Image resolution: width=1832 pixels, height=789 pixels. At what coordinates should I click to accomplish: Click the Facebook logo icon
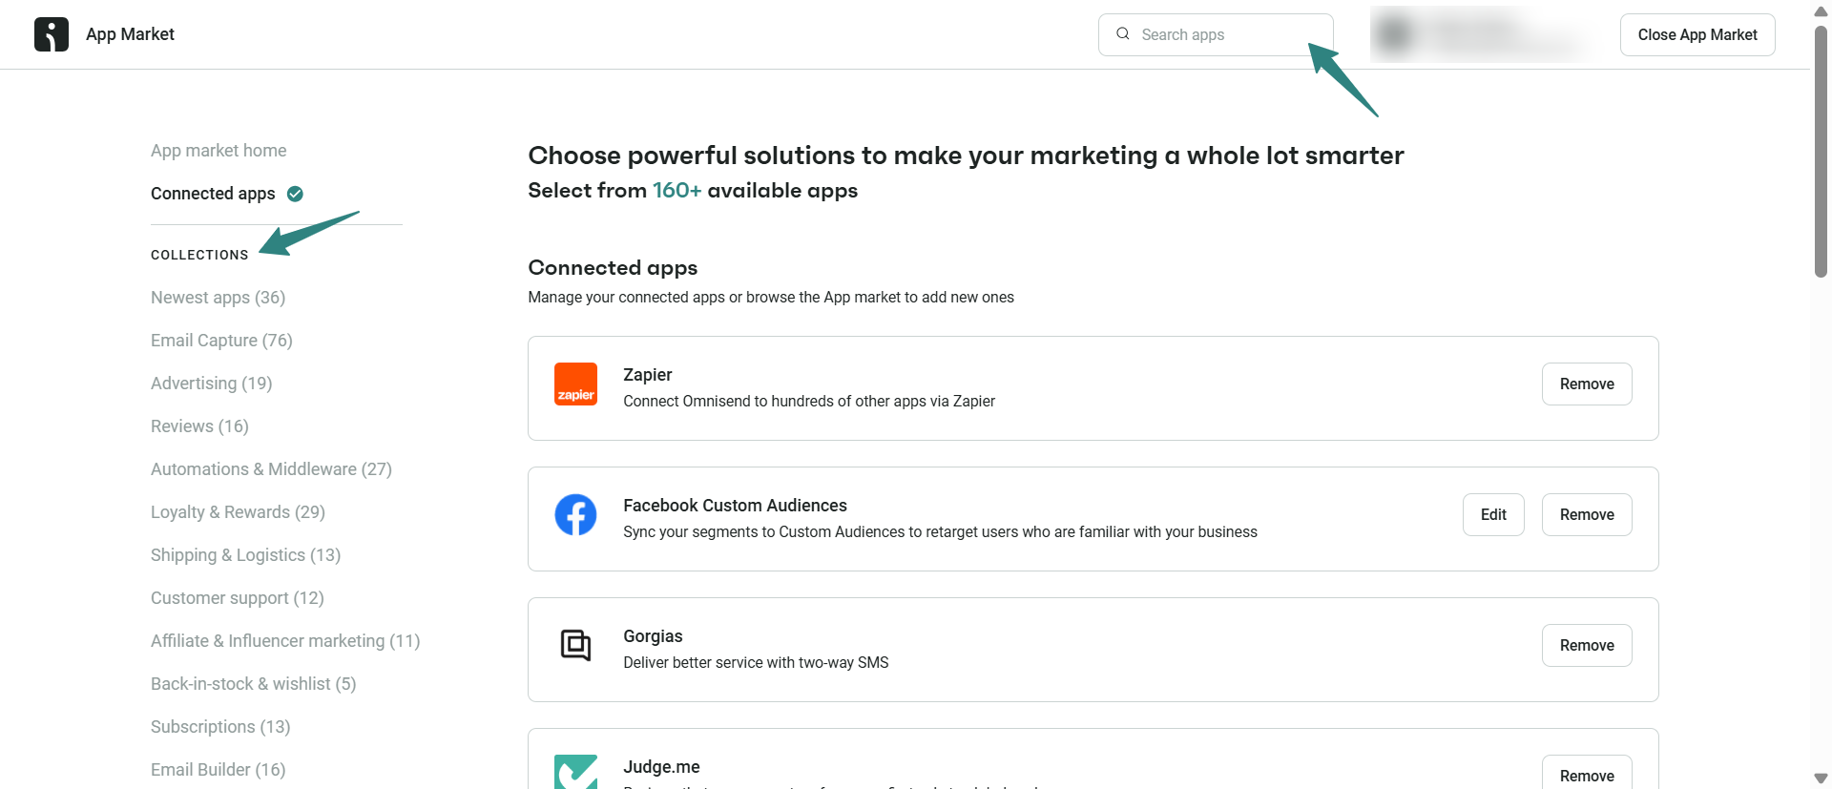(x=576, y=514)
